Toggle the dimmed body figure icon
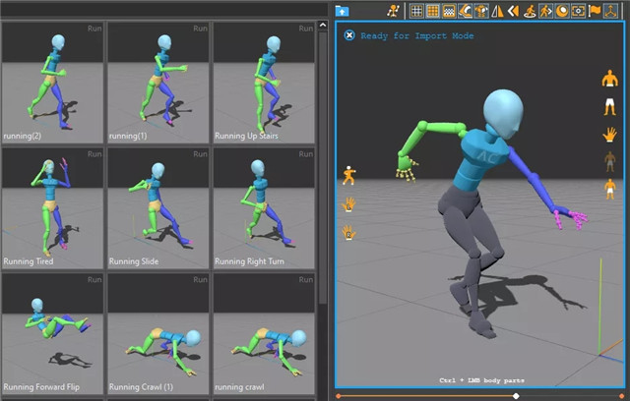 click(x=609, y=160)
